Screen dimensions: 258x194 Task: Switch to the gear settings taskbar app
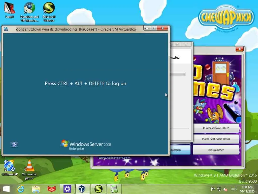[x=67, y=189]
